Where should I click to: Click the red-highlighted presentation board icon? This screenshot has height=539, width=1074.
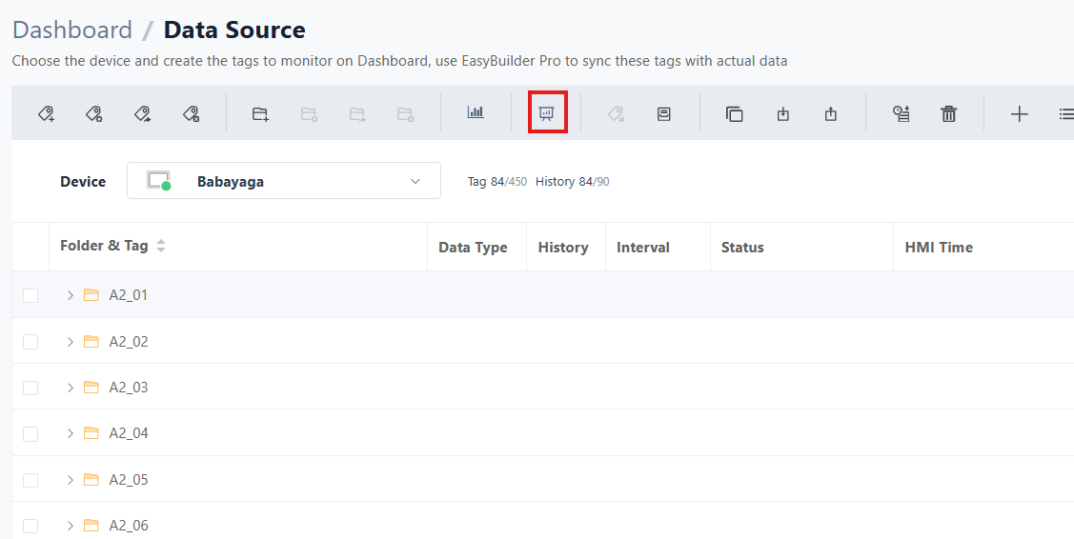click(547, 113)
